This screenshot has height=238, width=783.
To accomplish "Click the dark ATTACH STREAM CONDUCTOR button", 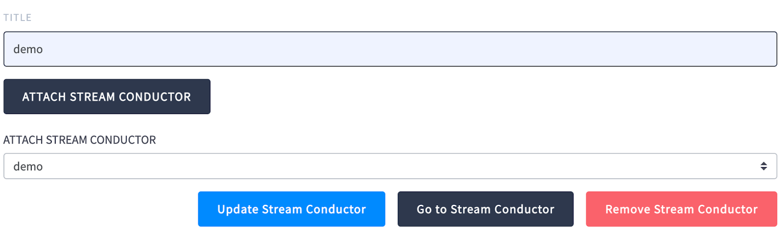I will 107,96.
